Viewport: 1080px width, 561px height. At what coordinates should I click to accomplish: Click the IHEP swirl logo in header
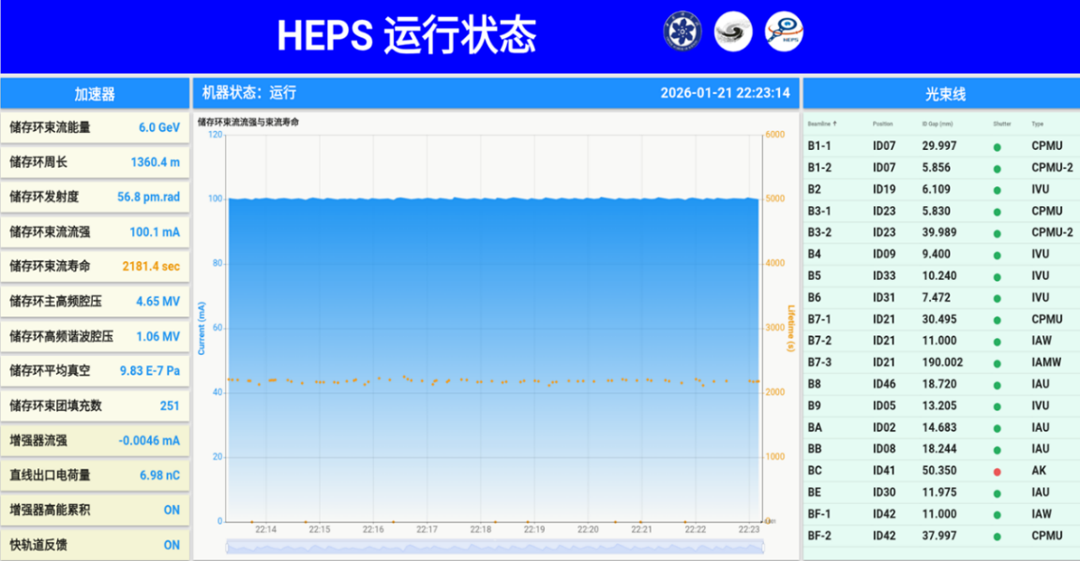click(733, 31)
